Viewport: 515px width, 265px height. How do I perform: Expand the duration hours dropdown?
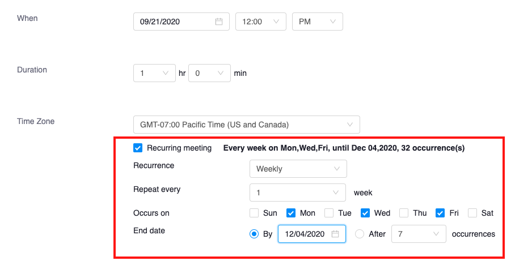[x=154, y=73]
